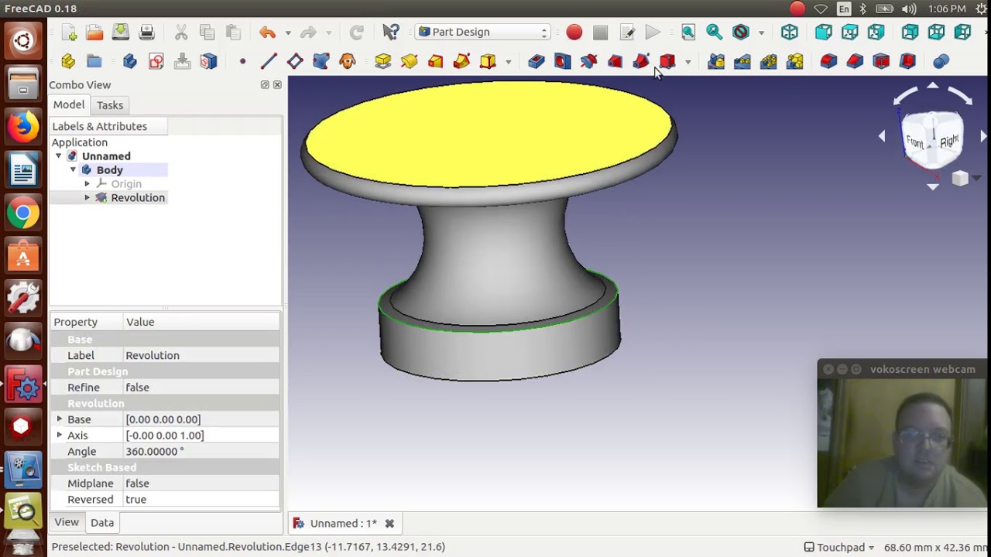Create a new document
The width and height of the screenshot is (991, 557).
[x=69, y=32]
